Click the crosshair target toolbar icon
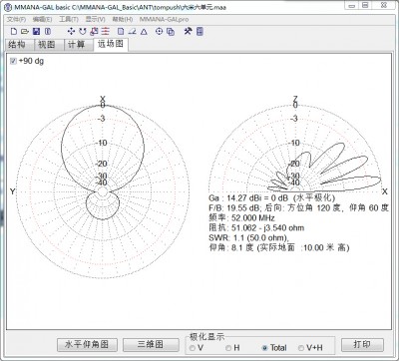 [160, 32]
